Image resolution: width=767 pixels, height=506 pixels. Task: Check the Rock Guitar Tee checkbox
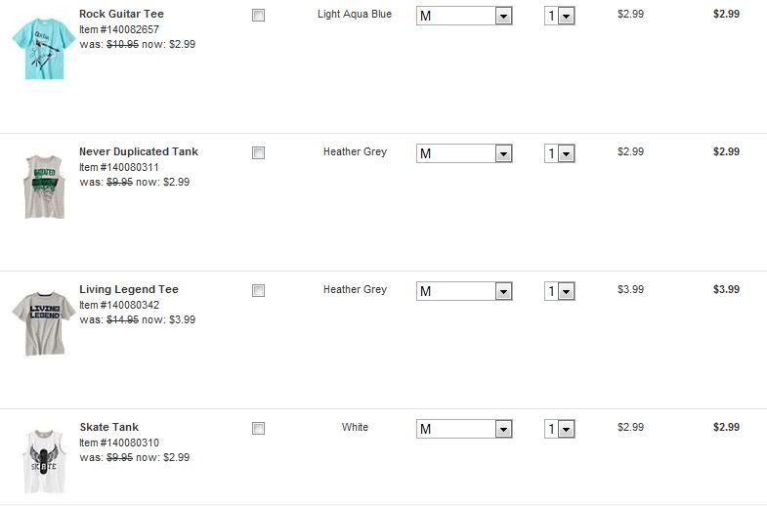[x=258, y=16]
